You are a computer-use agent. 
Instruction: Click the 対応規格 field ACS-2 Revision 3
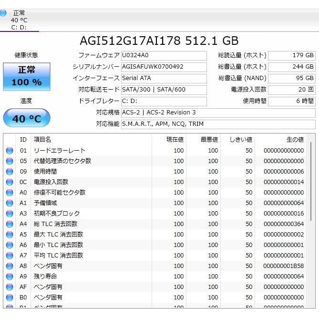click(218, 113)
